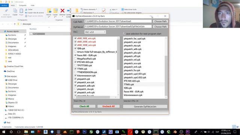Viewport: 240px width, 135px height.
Task: Open Photoshop from the taskbar
Action: (84, 132)
